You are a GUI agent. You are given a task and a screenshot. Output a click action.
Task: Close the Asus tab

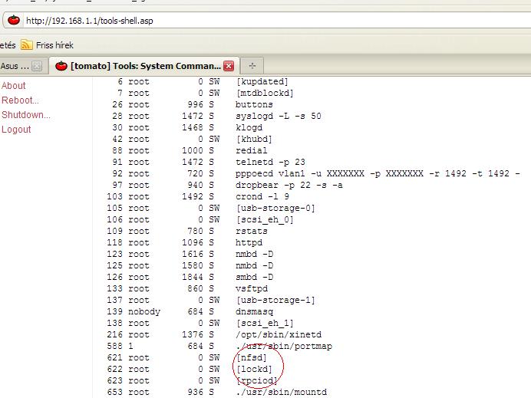37,66
